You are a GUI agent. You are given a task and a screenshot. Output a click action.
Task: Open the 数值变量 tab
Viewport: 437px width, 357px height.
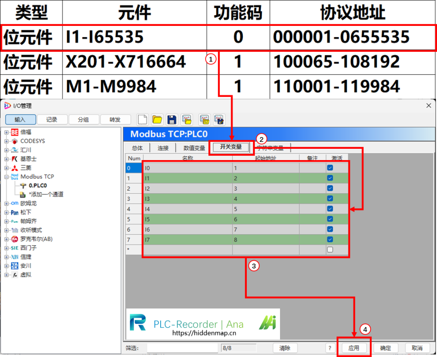(x=194, y=148)
